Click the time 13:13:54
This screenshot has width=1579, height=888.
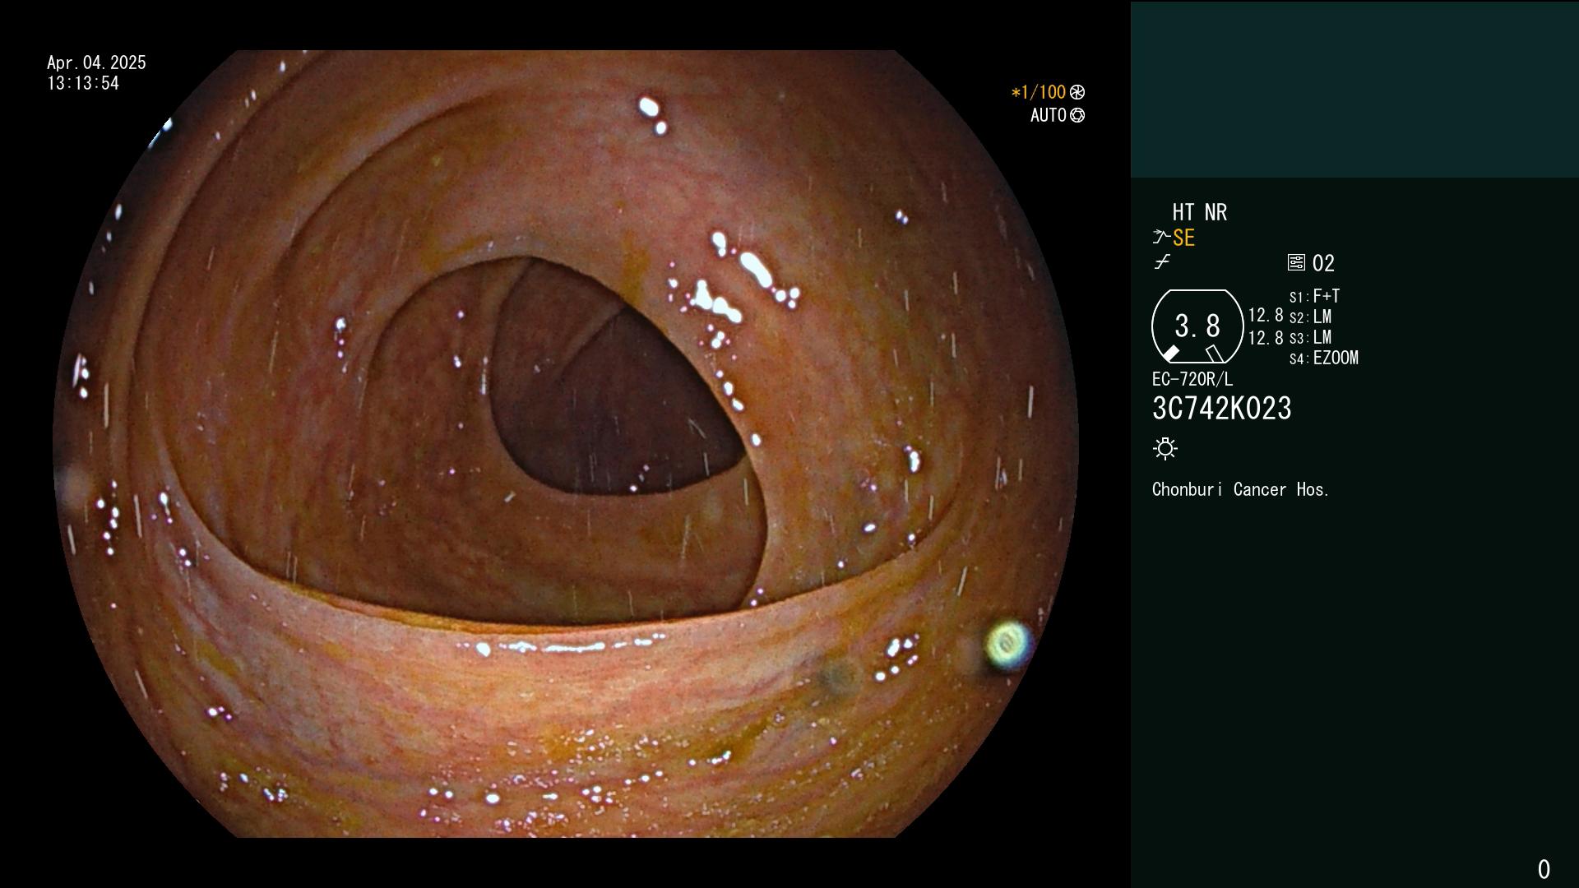coord(83,83)
